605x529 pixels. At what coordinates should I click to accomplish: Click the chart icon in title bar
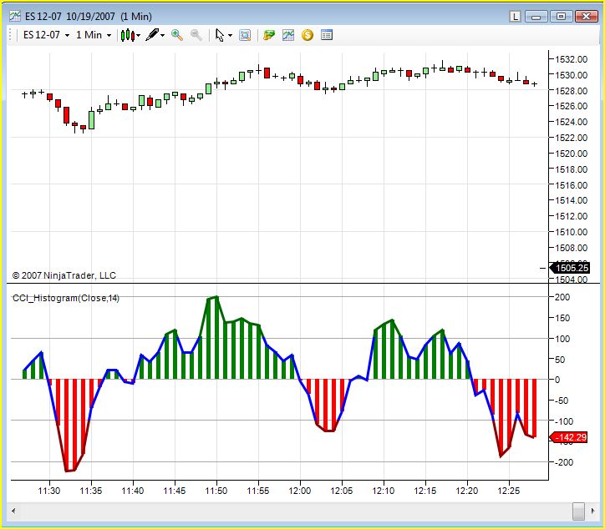15,16
